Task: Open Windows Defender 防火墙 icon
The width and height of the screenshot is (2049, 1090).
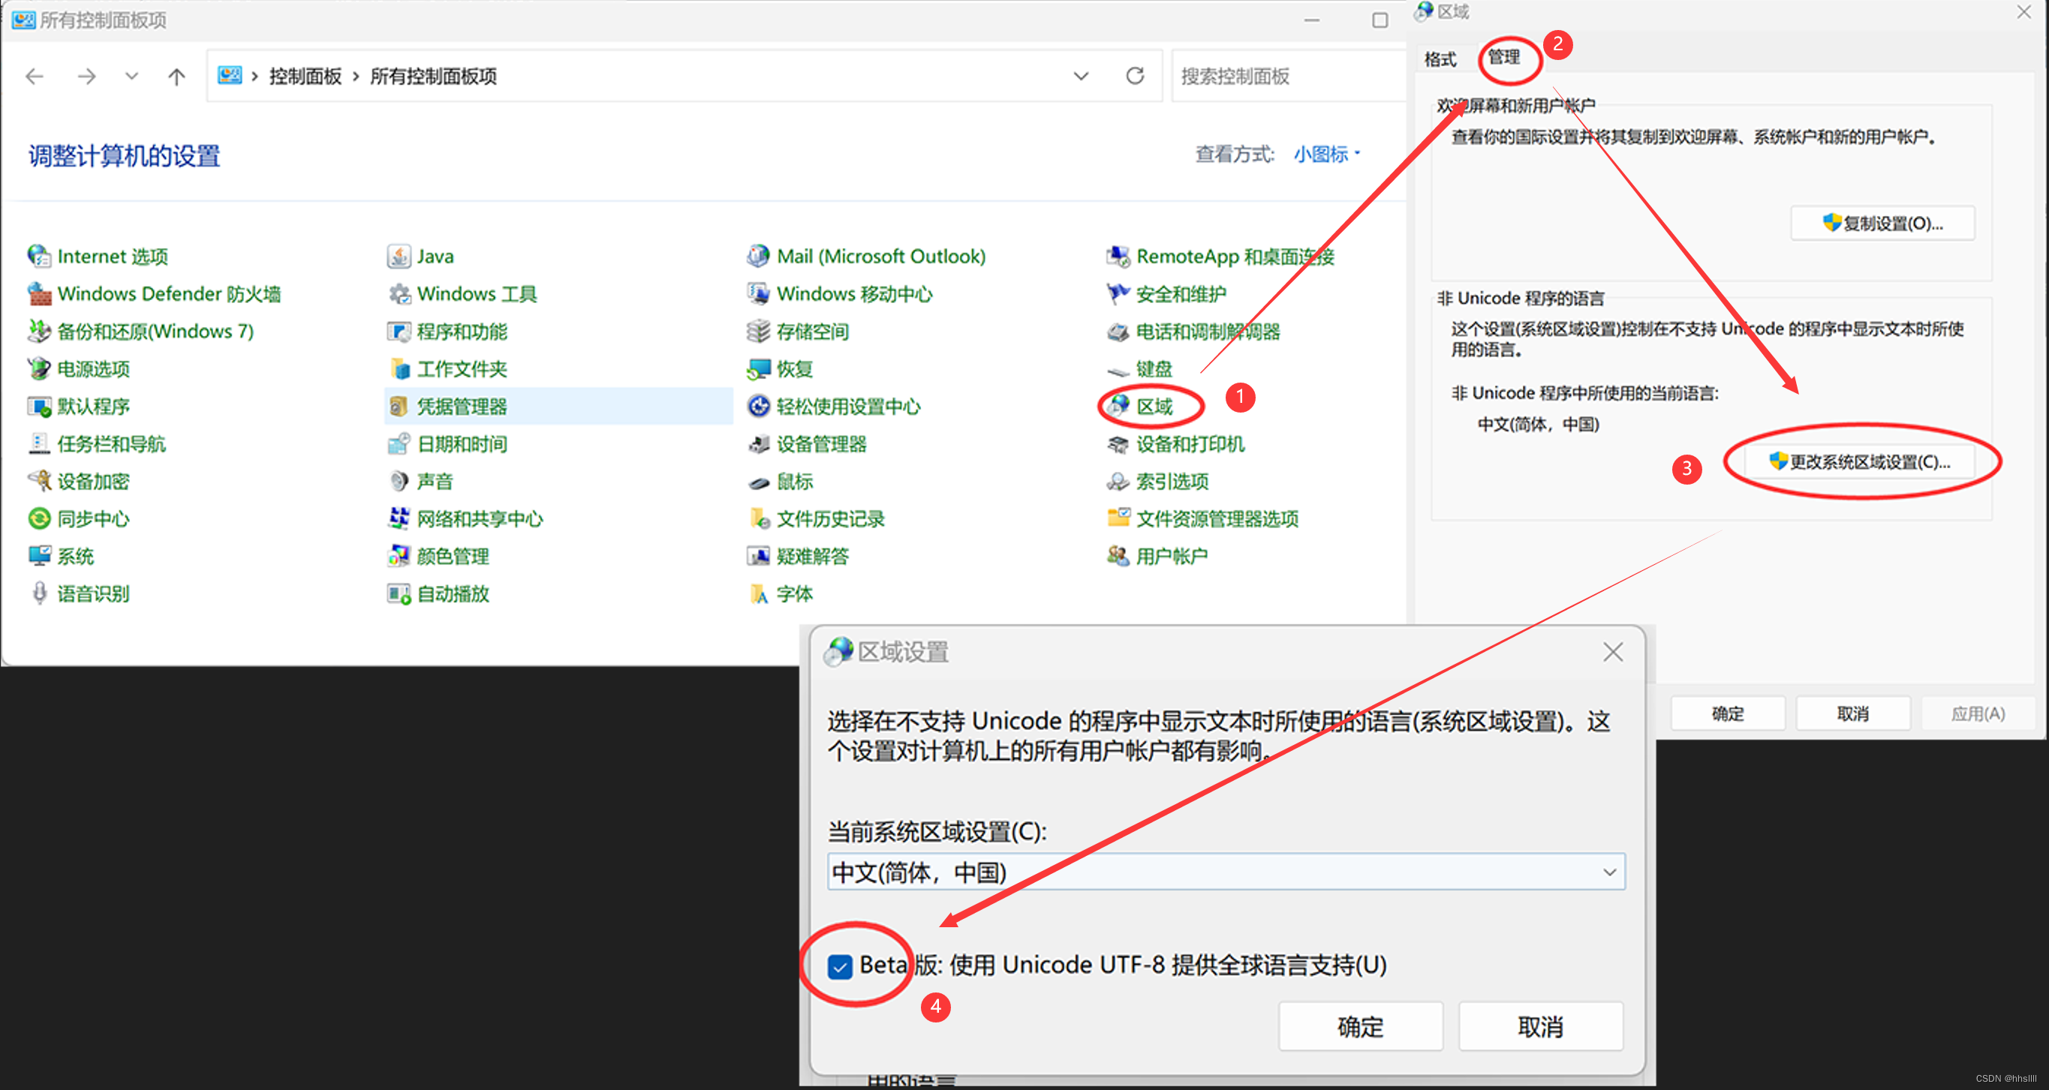Action: [39, 293]
